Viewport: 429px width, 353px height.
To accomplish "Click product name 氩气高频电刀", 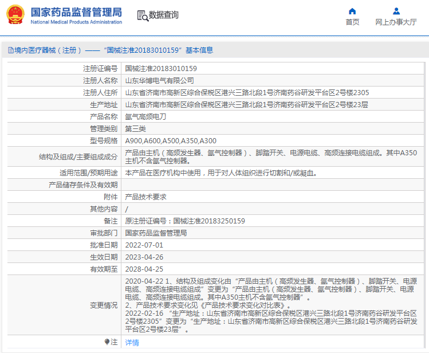I will [x=145, y=116].
